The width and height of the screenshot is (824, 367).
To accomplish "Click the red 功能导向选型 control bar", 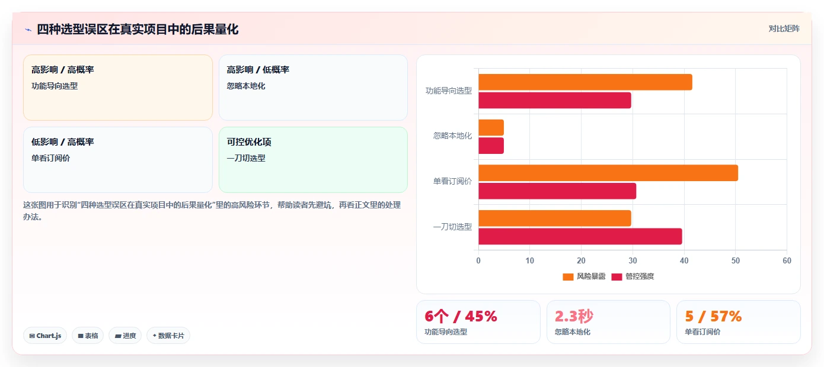I will [555, 100].
